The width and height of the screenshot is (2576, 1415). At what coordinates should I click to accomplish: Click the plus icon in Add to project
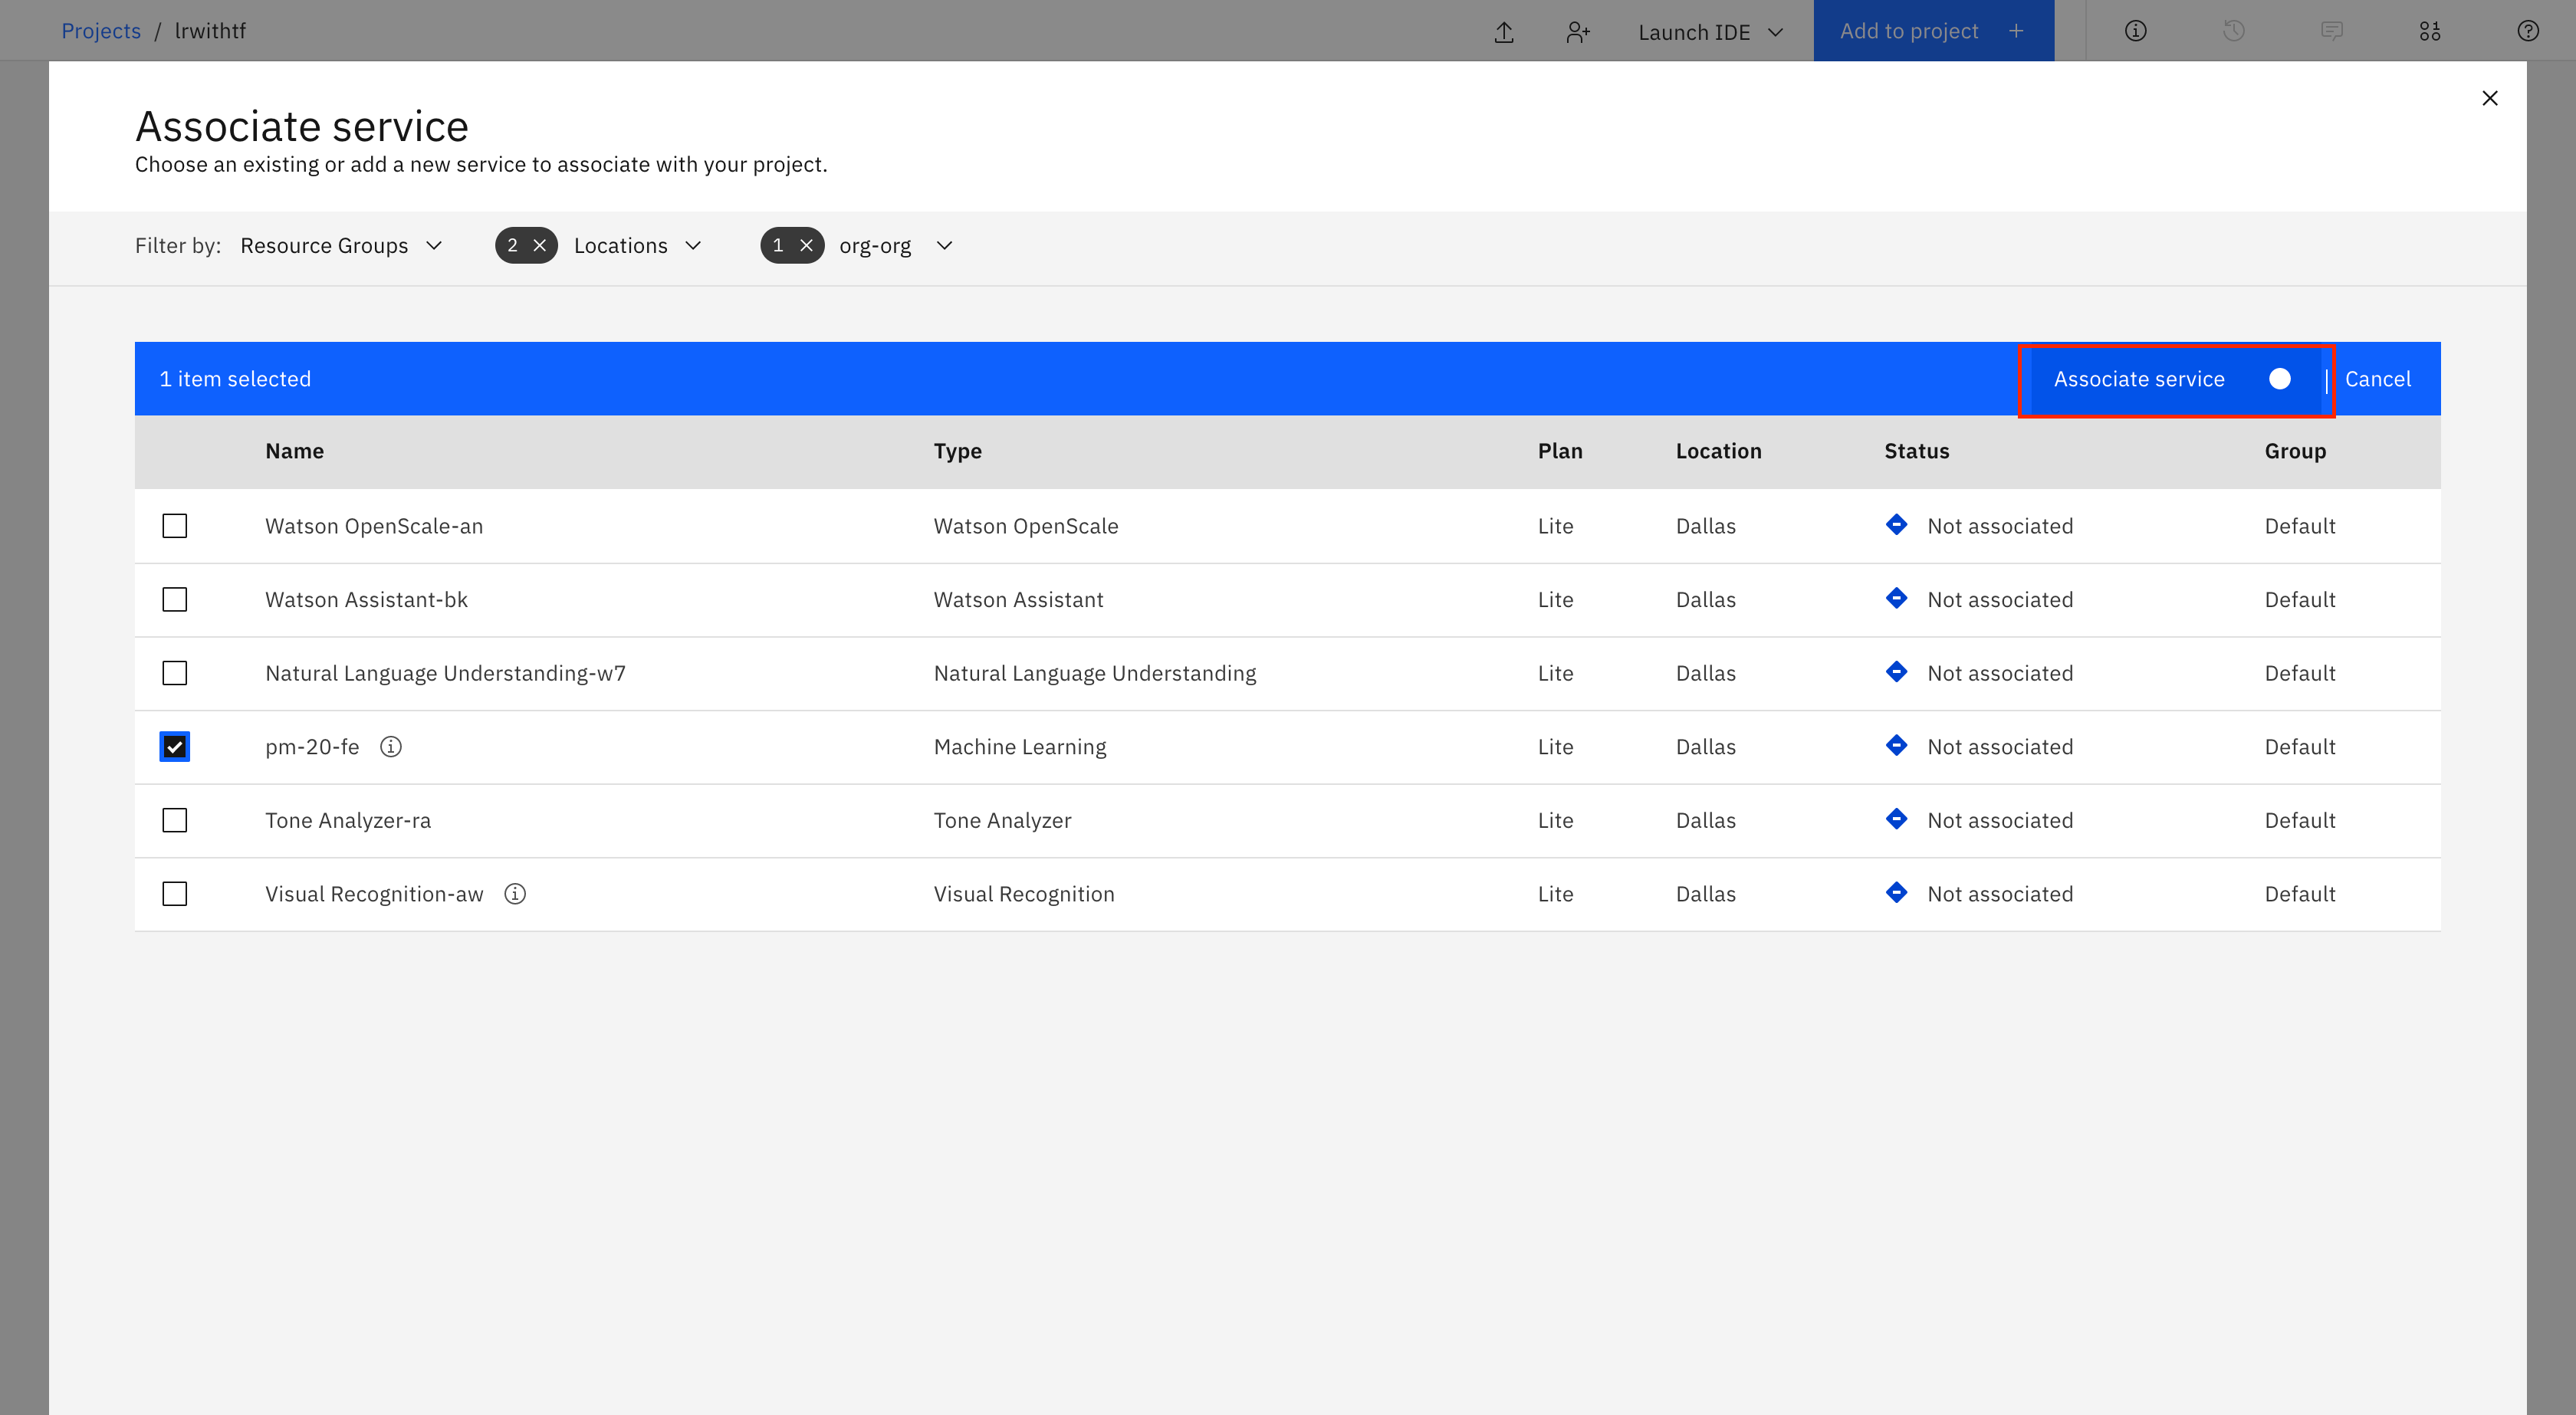pos(2016,31)
